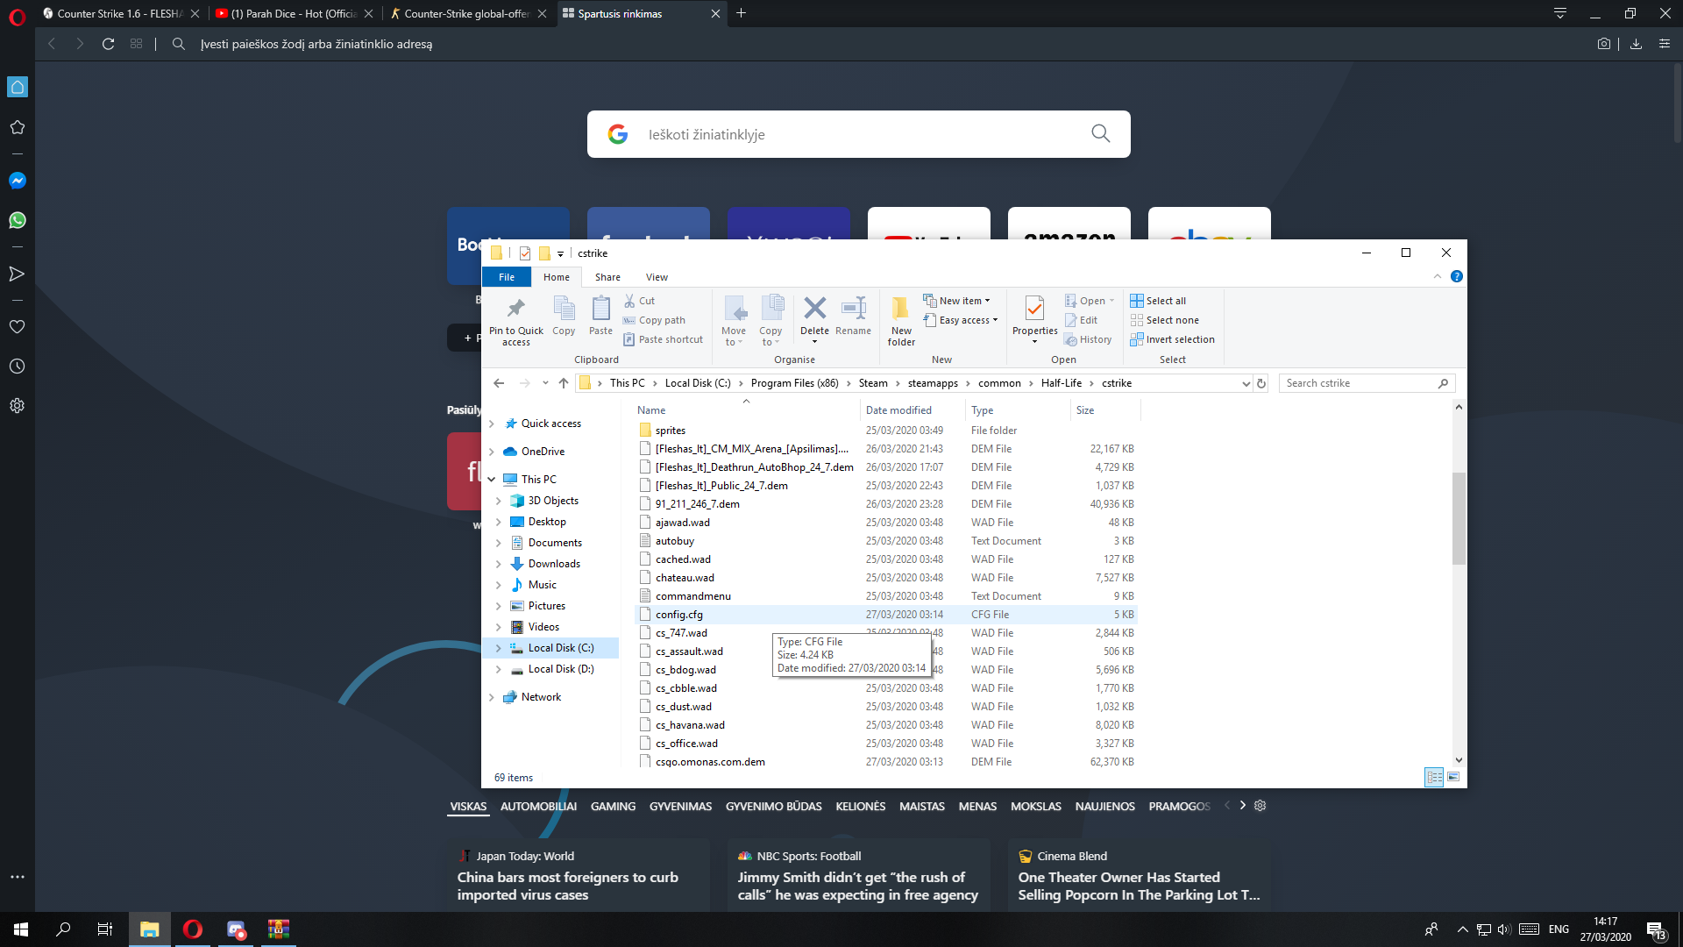The image size is (1683, 947).
Task: Expand Quick access tree node
Action: coord(492,424)
